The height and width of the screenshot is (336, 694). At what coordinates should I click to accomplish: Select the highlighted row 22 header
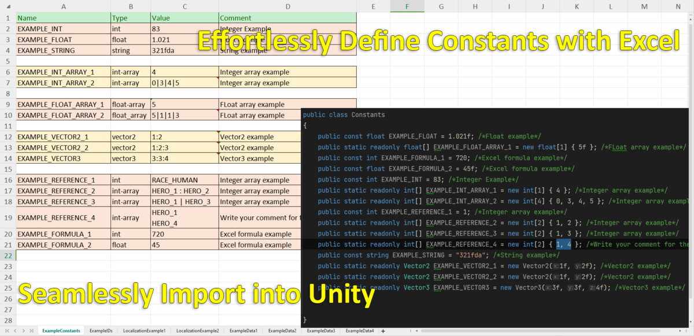(x=8, y=256)
